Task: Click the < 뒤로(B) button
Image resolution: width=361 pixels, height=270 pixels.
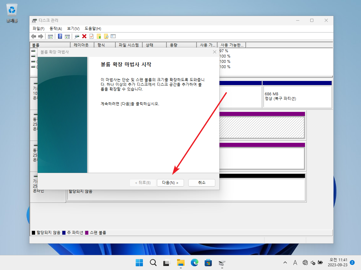Action: point(143,183)
